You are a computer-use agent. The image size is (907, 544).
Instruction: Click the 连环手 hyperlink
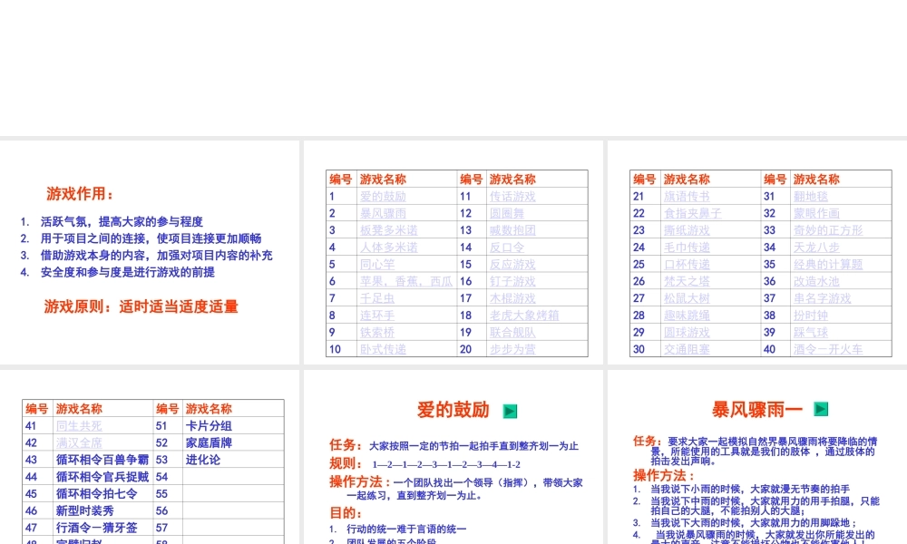(377, 316)
